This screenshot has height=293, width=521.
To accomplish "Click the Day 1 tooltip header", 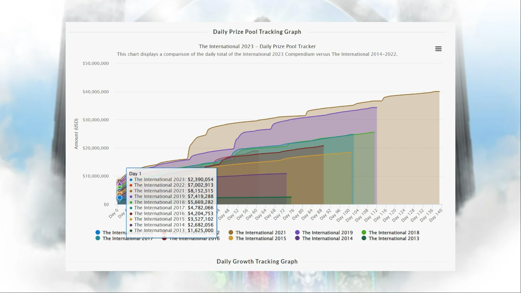I will point(135,174).
